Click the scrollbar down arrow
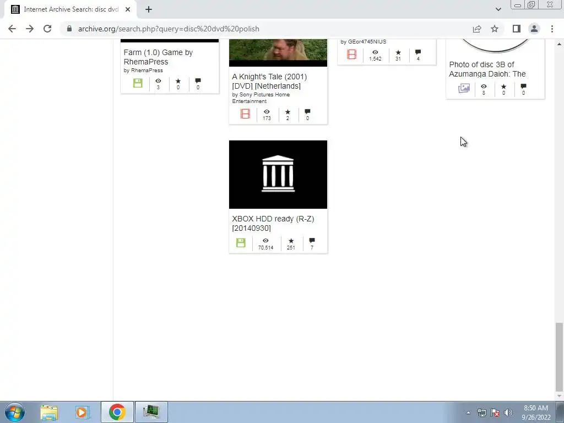 559,396
